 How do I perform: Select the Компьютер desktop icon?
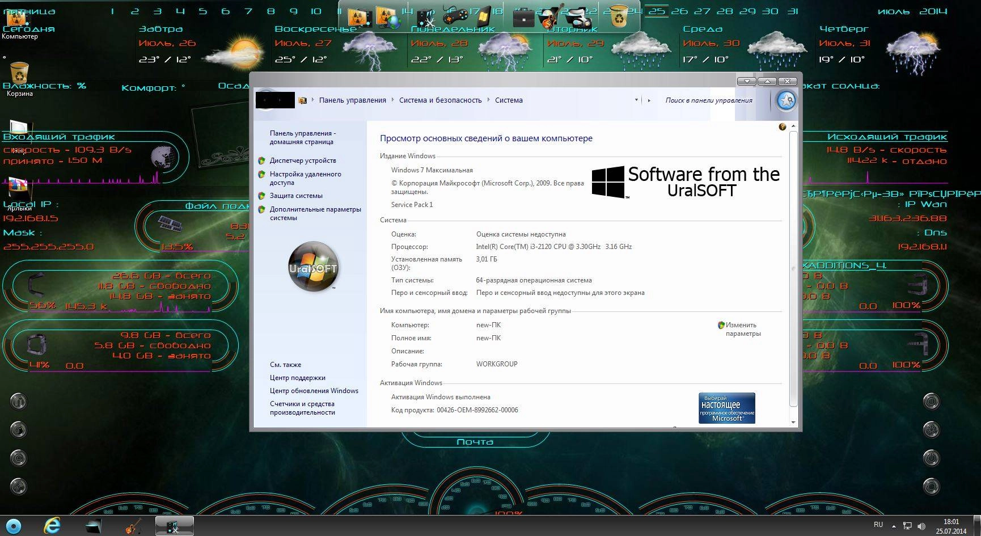[x=19, y=24]
